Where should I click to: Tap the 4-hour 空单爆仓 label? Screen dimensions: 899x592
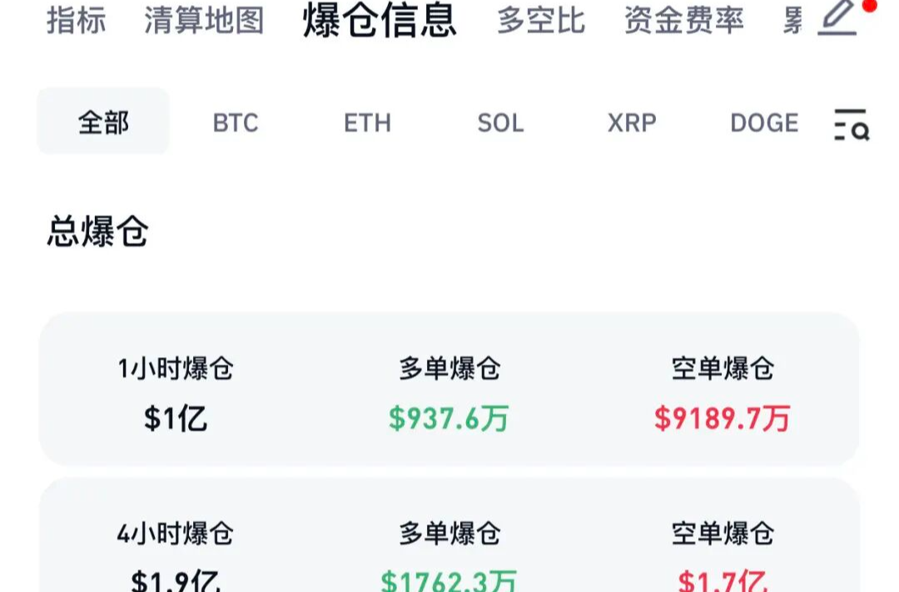click(x=723, y=533)
